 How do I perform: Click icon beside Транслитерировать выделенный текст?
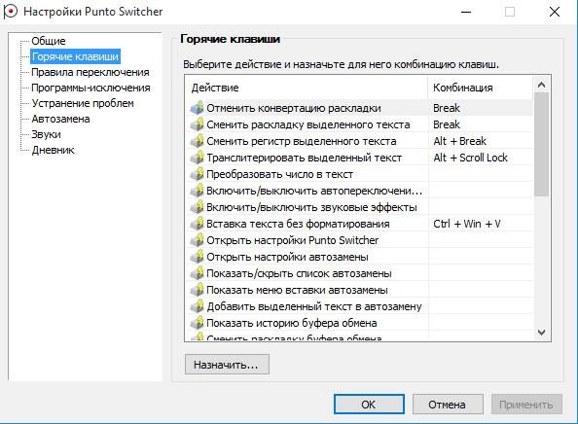tap(198, 158)
